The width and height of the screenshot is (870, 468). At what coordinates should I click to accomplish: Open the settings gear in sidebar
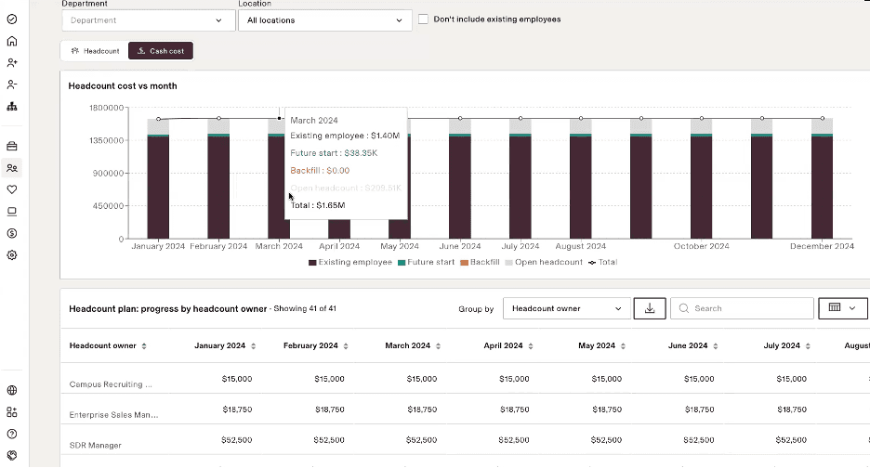point(12,255)
